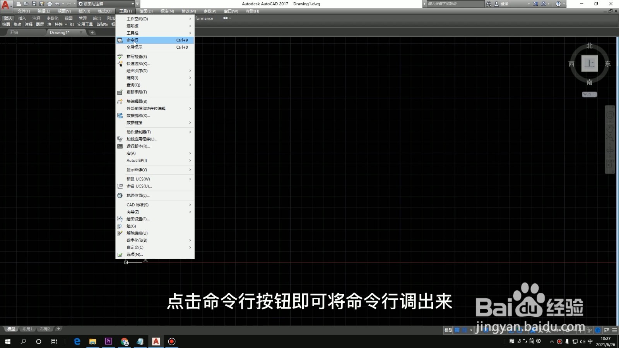Click the Help question mark icon
619x348 pixels.
click(558, 3)
